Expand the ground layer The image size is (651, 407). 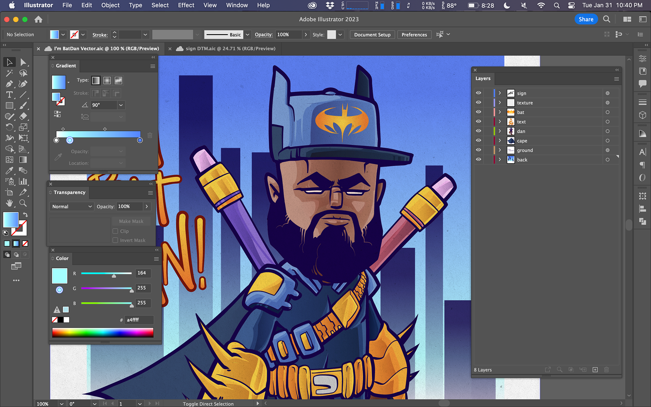coord(499,150)
